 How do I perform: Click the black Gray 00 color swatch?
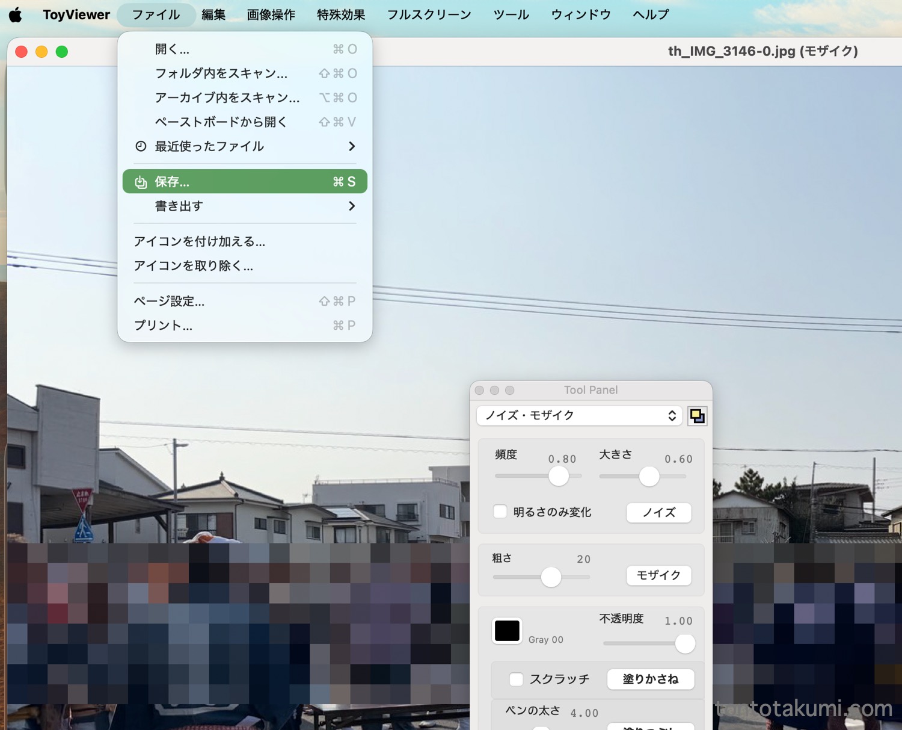coord(507,631)
